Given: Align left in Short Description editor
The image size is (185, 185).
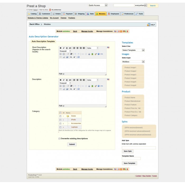Looking at the screenshot, I should (x=74, y=48).
